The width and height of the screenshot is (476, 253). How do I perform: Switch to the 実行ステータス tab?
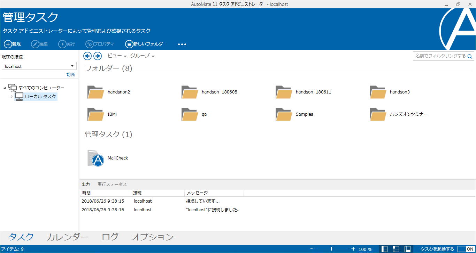point(112,185)
